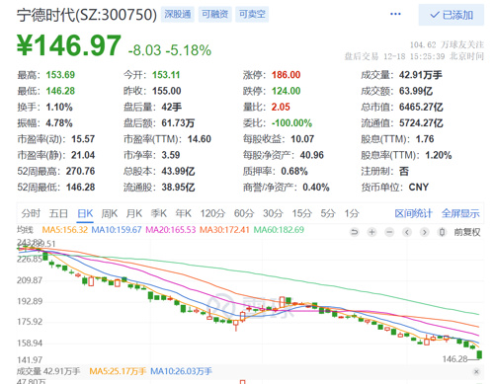The width and height of the screenshot is (494, 384).
Task: Click the 深股通 tag
Action: (178, 14)
